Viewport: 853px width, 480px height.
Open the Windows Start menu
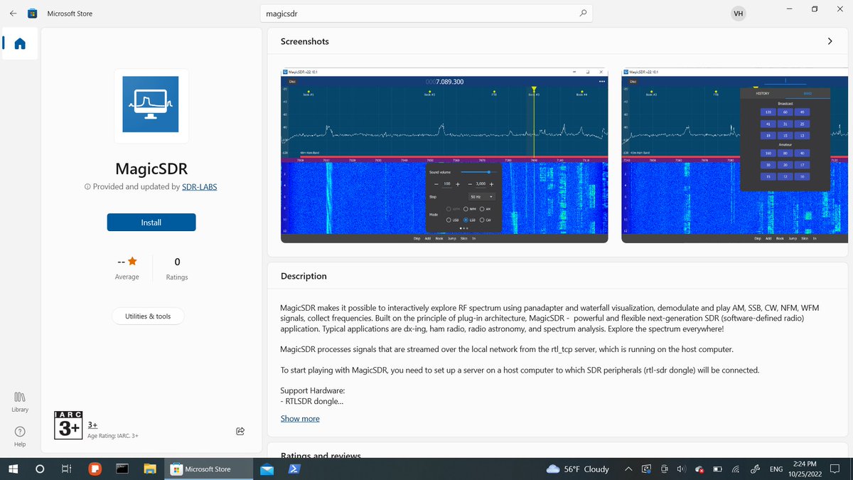click(13, 469)
